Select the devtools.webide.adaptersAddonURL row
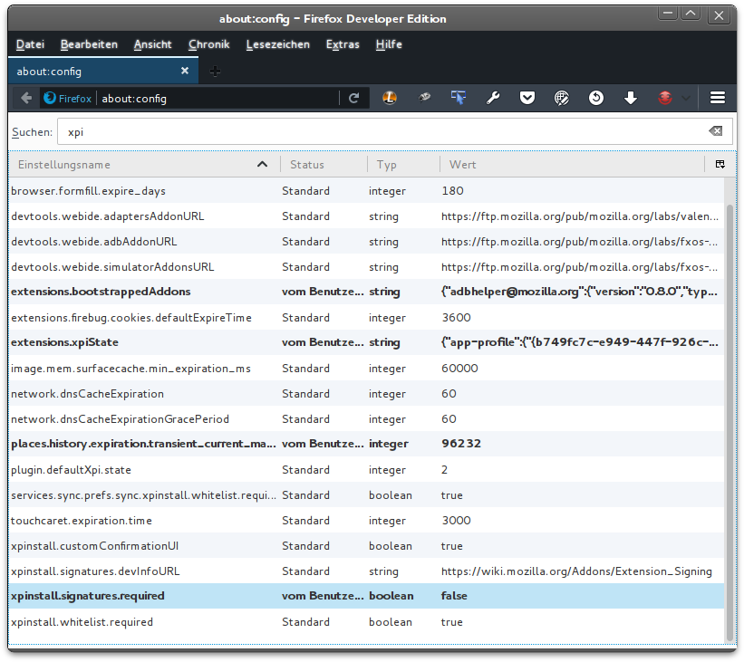The height and width of the screenshot is (662, 744). click(x=366, y=216)
